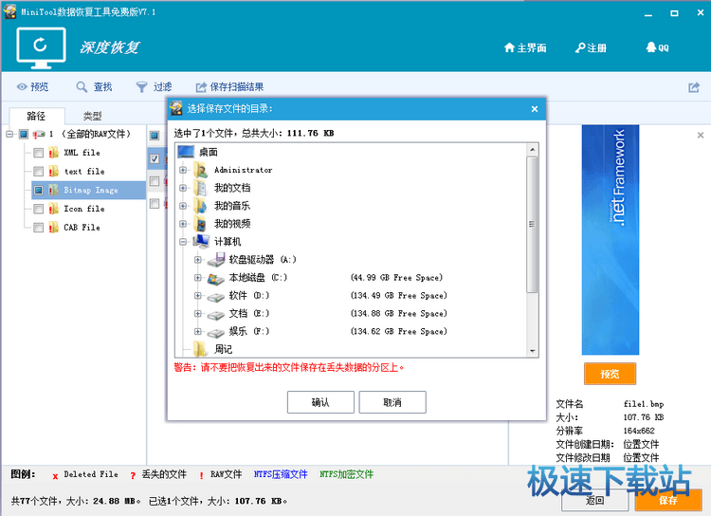Image resolution: width=711 pixels, height=516 pixels.
Task: Go to main interface (主界面)
Action: click(525, 47)
